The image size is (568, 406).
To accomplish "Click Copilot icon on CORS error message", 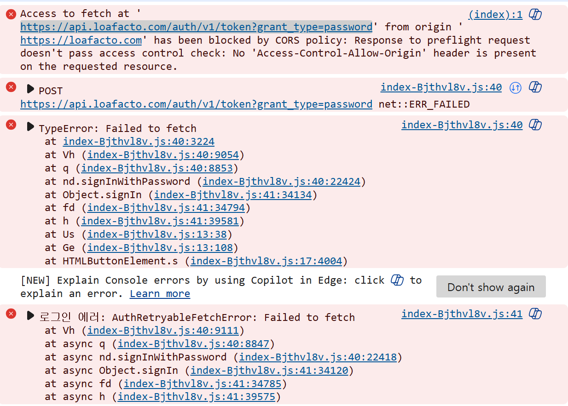I will click(535, 15).
